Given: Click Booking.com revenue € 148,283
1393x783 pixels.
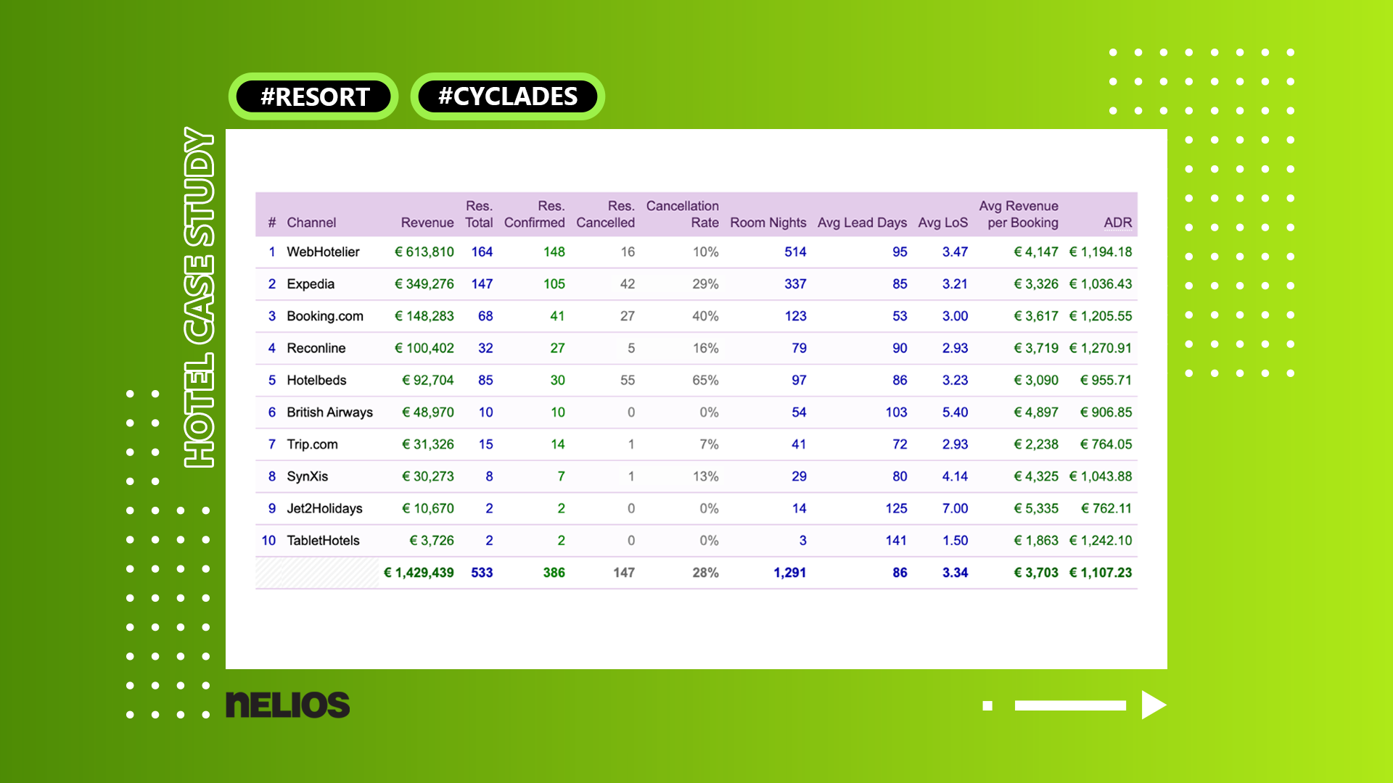Looking at the screenshot, I should pyautogui.click(x=424, y=316).
